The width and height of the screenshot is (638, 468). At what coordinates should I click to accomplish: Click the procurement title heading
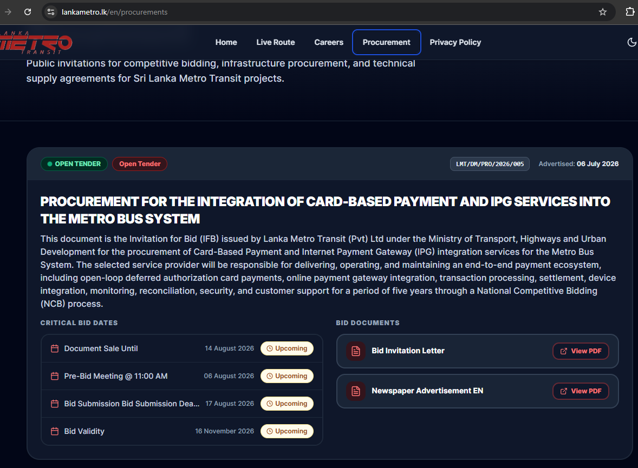325,210
